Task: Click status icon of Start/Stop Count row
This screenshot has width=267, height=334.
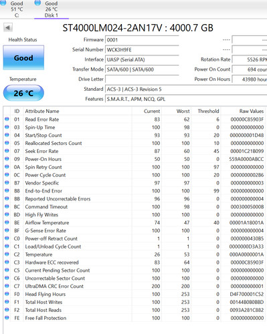Action: pyautogui.click(x=7, y=135)
